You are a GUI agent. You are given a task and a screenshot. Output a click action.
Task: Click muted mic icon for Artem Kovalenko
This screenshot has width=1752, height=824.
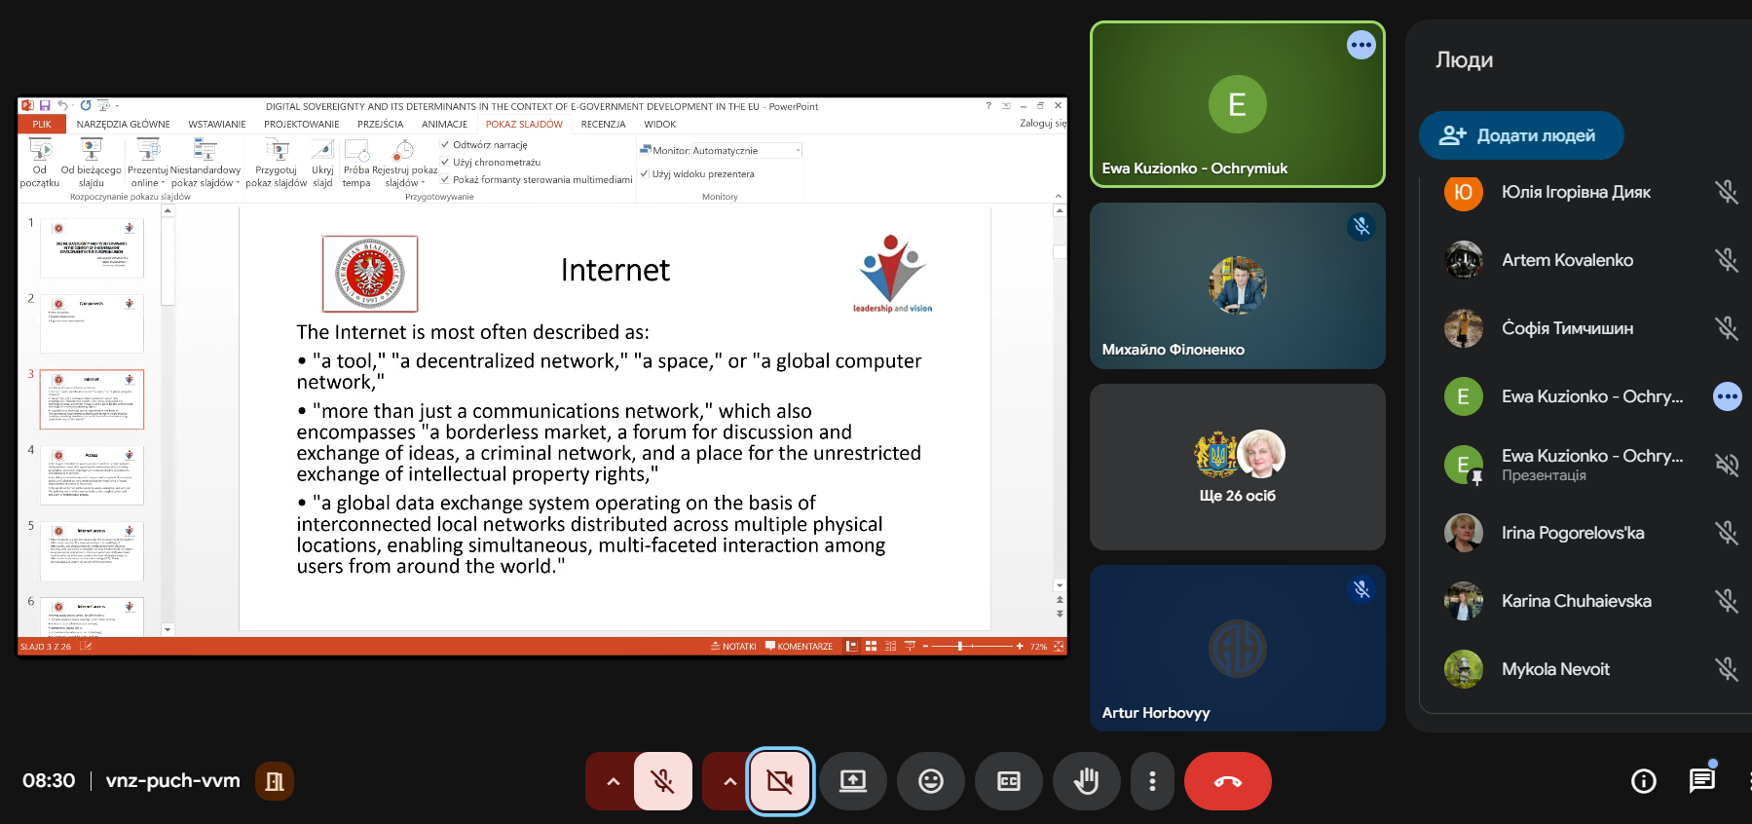[x=1727, y=260]
